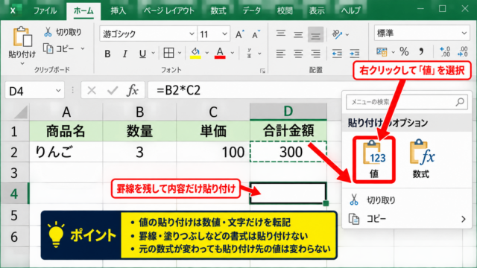The width and height of the screenshot is (477, 268).
Task: Click the Paste clipboard icon
Action: (x=22, y=36)
